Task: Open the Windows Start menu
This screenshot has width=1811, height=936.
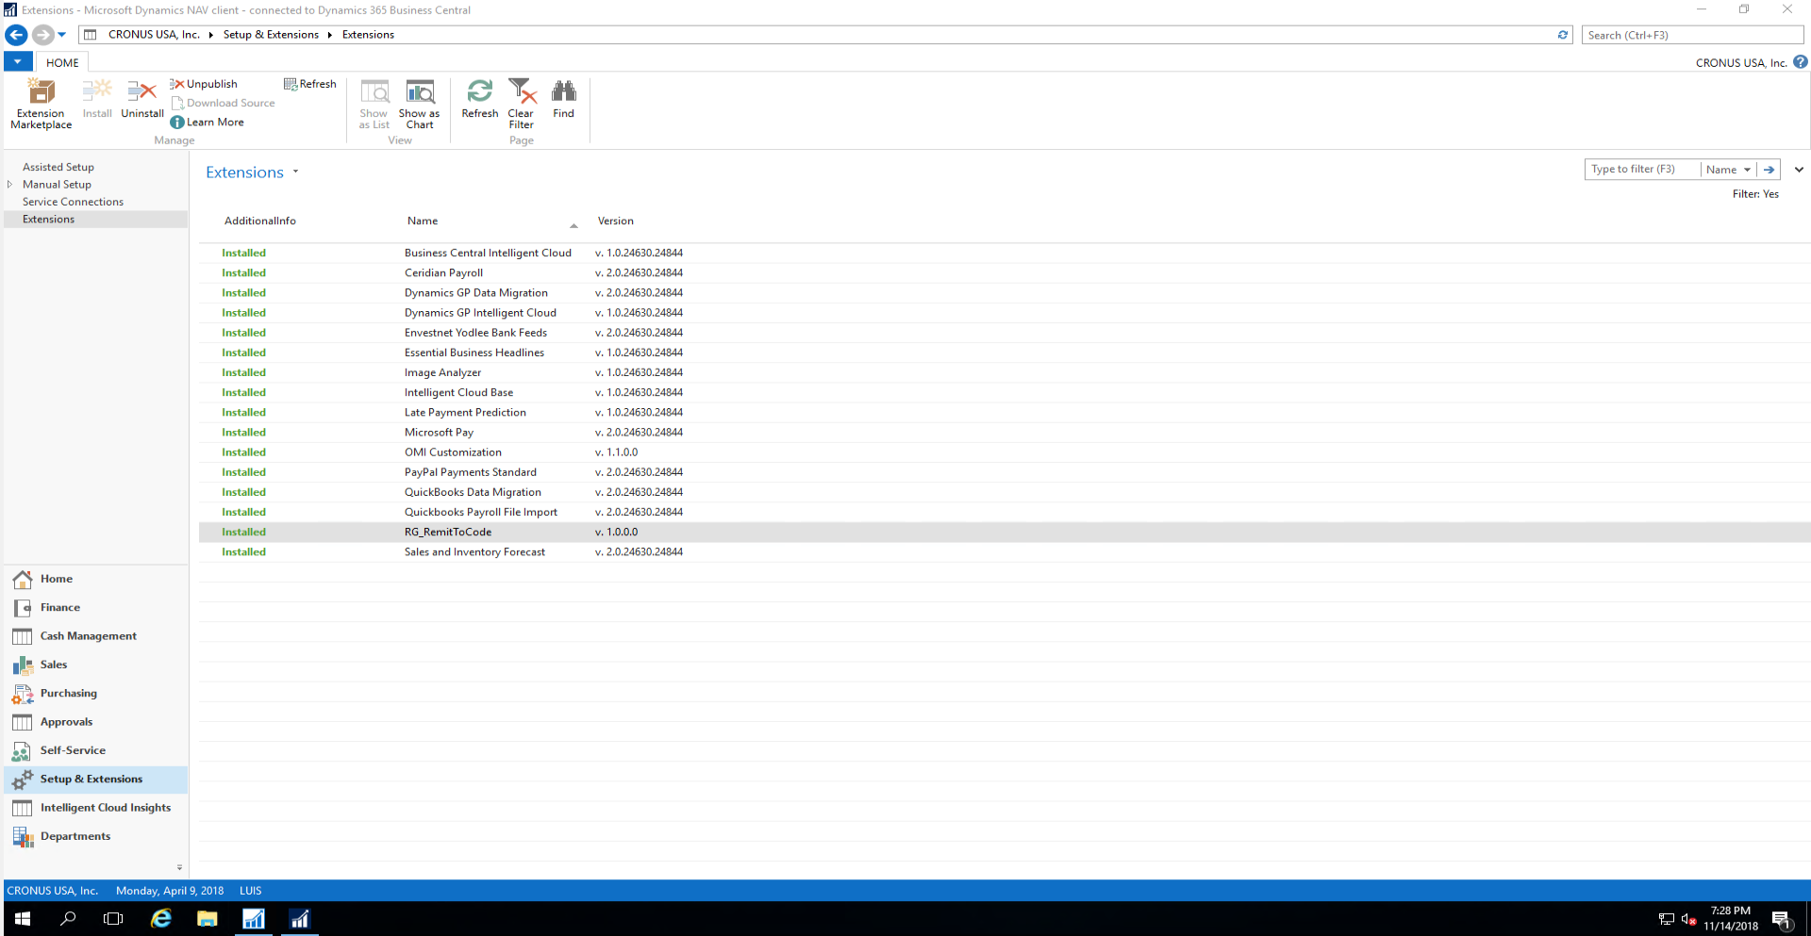Action: [x=23, y=919]
